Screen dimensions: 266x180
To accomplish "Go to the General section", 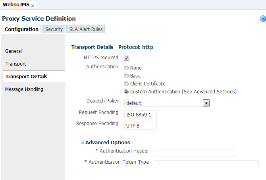I will pos(13,51).
